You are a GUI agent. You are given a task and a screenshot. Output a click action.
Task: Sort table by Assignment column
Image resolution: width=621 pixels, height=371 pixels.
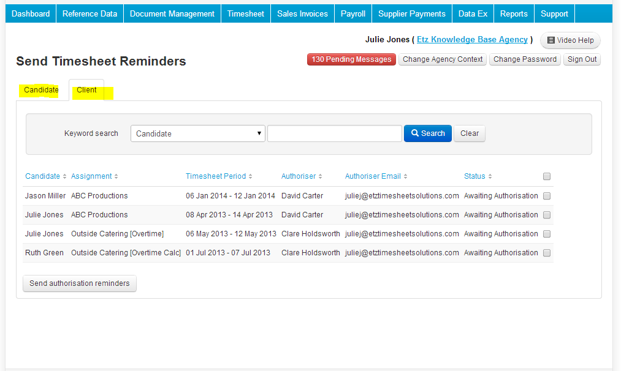coord(94,176)
